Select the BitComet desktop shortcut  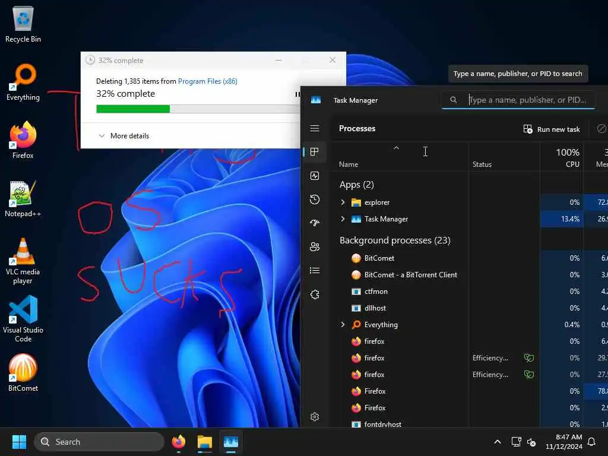point(23,373)
